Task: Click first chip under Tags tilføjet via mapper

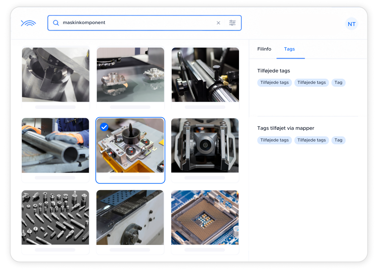Action: click(275, 140)
